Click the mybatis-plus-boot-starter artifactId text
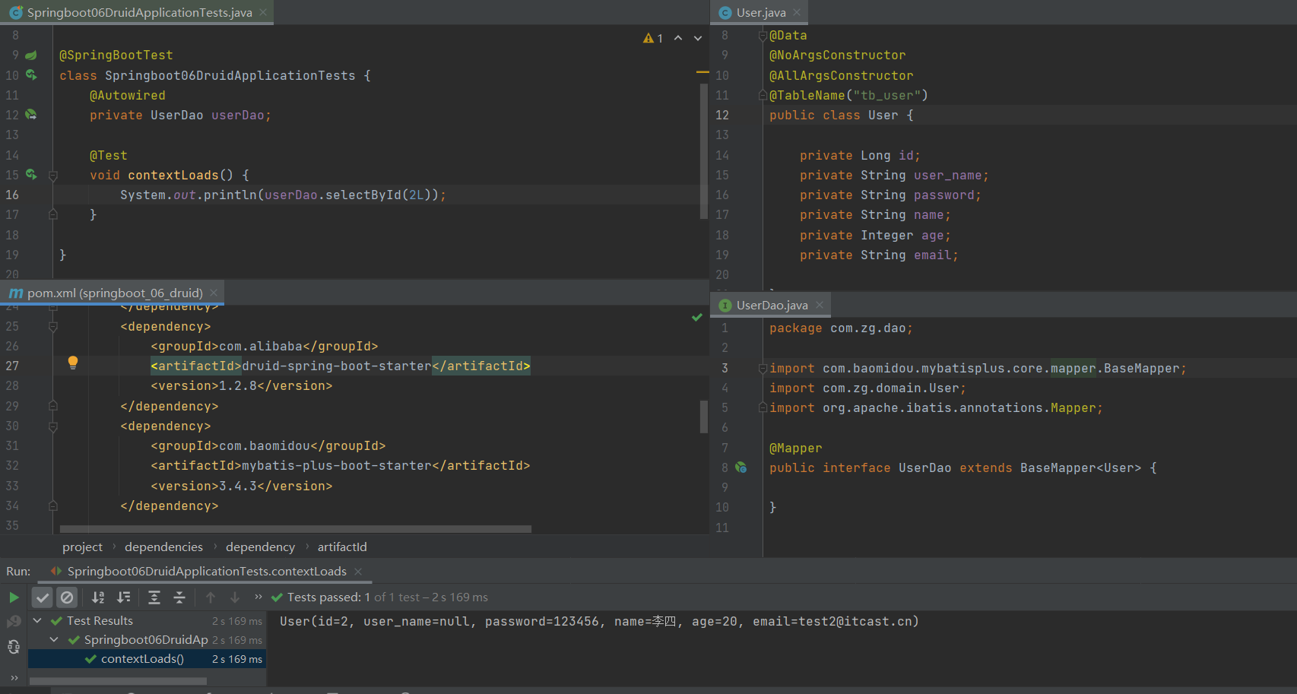The image size is (1297, 694). pyautogui.click(x=337, y=465)
